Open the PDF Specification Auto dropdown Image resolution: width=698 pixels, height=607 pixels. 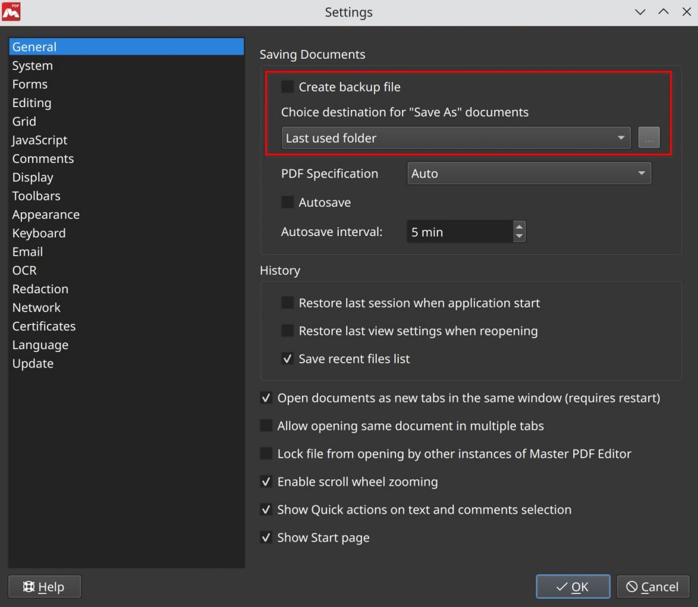pos(529,173)
